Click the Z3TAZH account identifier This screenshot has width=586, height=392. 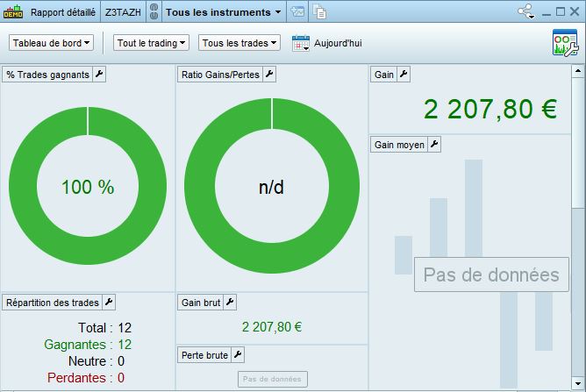[x=123, y=12]
